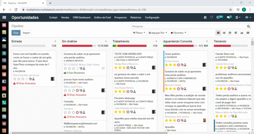Set first star priority on Rita Francilino card

click(x=15, y=79)
